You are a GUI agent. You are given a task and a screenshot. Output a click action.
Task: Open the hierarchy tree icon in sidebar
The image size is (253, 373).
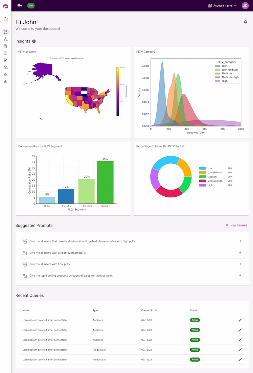tap(5, 39)
